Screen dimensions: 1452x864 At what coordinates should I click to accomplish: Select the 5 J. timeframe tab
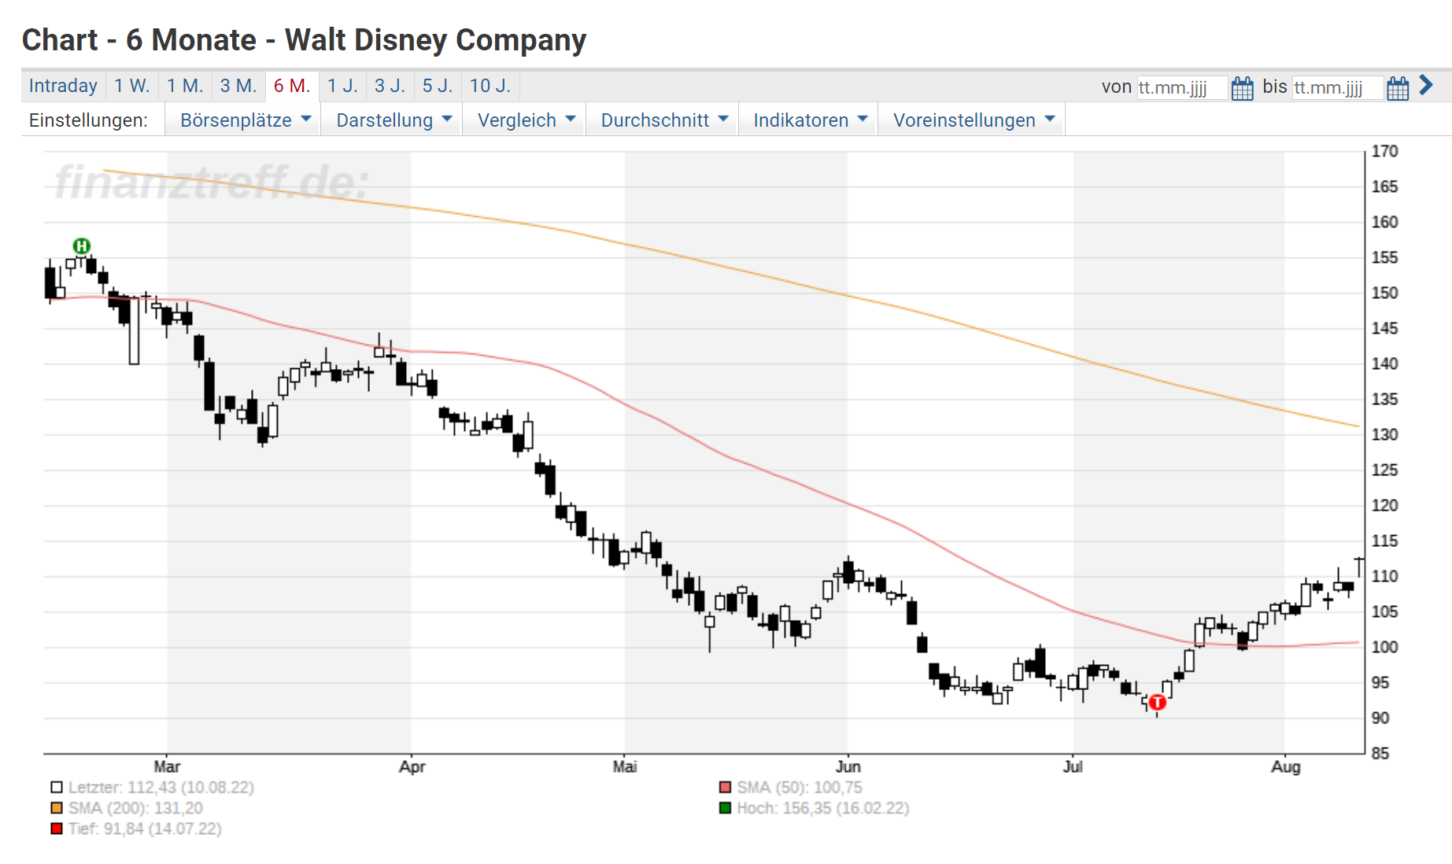[x=438, y=86]
